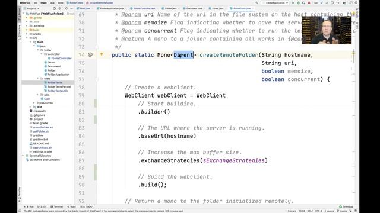The height and width of the screenshot is (213, 380).
Task: Open the Terminal tool window
Action: [x=57, y=206]
